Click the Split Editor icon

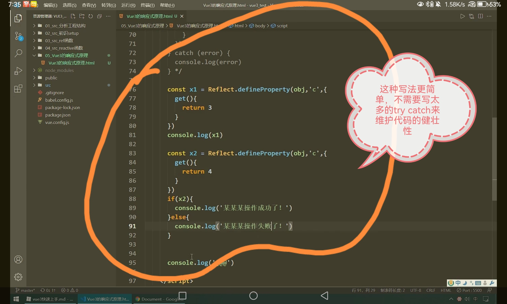click(x=480, y=16)
